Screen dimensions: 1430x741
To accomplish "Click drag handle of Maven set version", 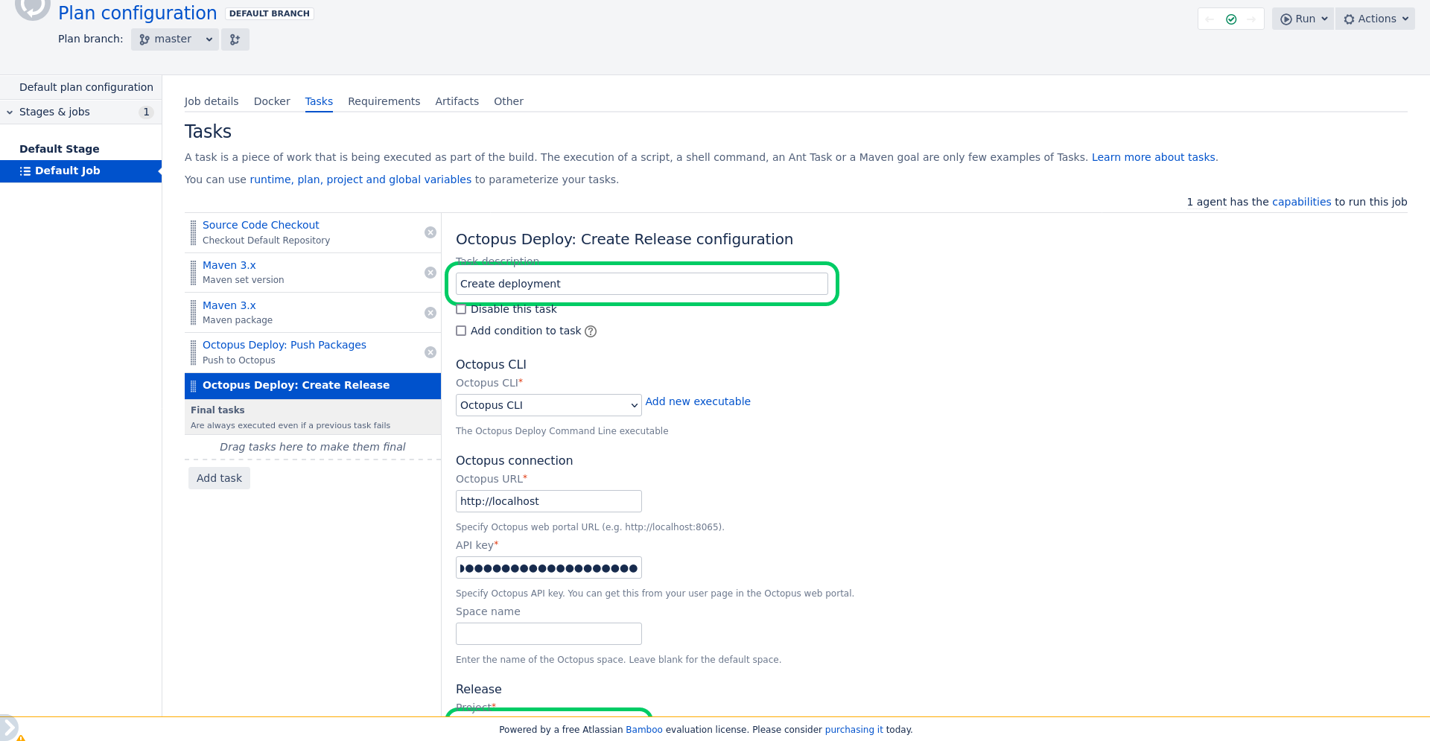I will (194, 273).
